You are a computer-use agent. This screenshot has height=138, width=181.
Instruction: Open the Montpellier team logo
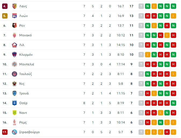click(x=15, y=64)
